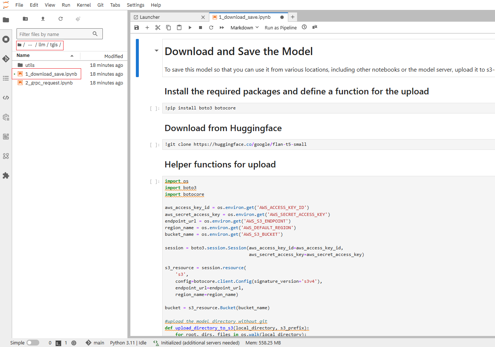This screenshot has height=347, width=495.
Task: Open Table of Contents sidebar
Action: point(6,78)
